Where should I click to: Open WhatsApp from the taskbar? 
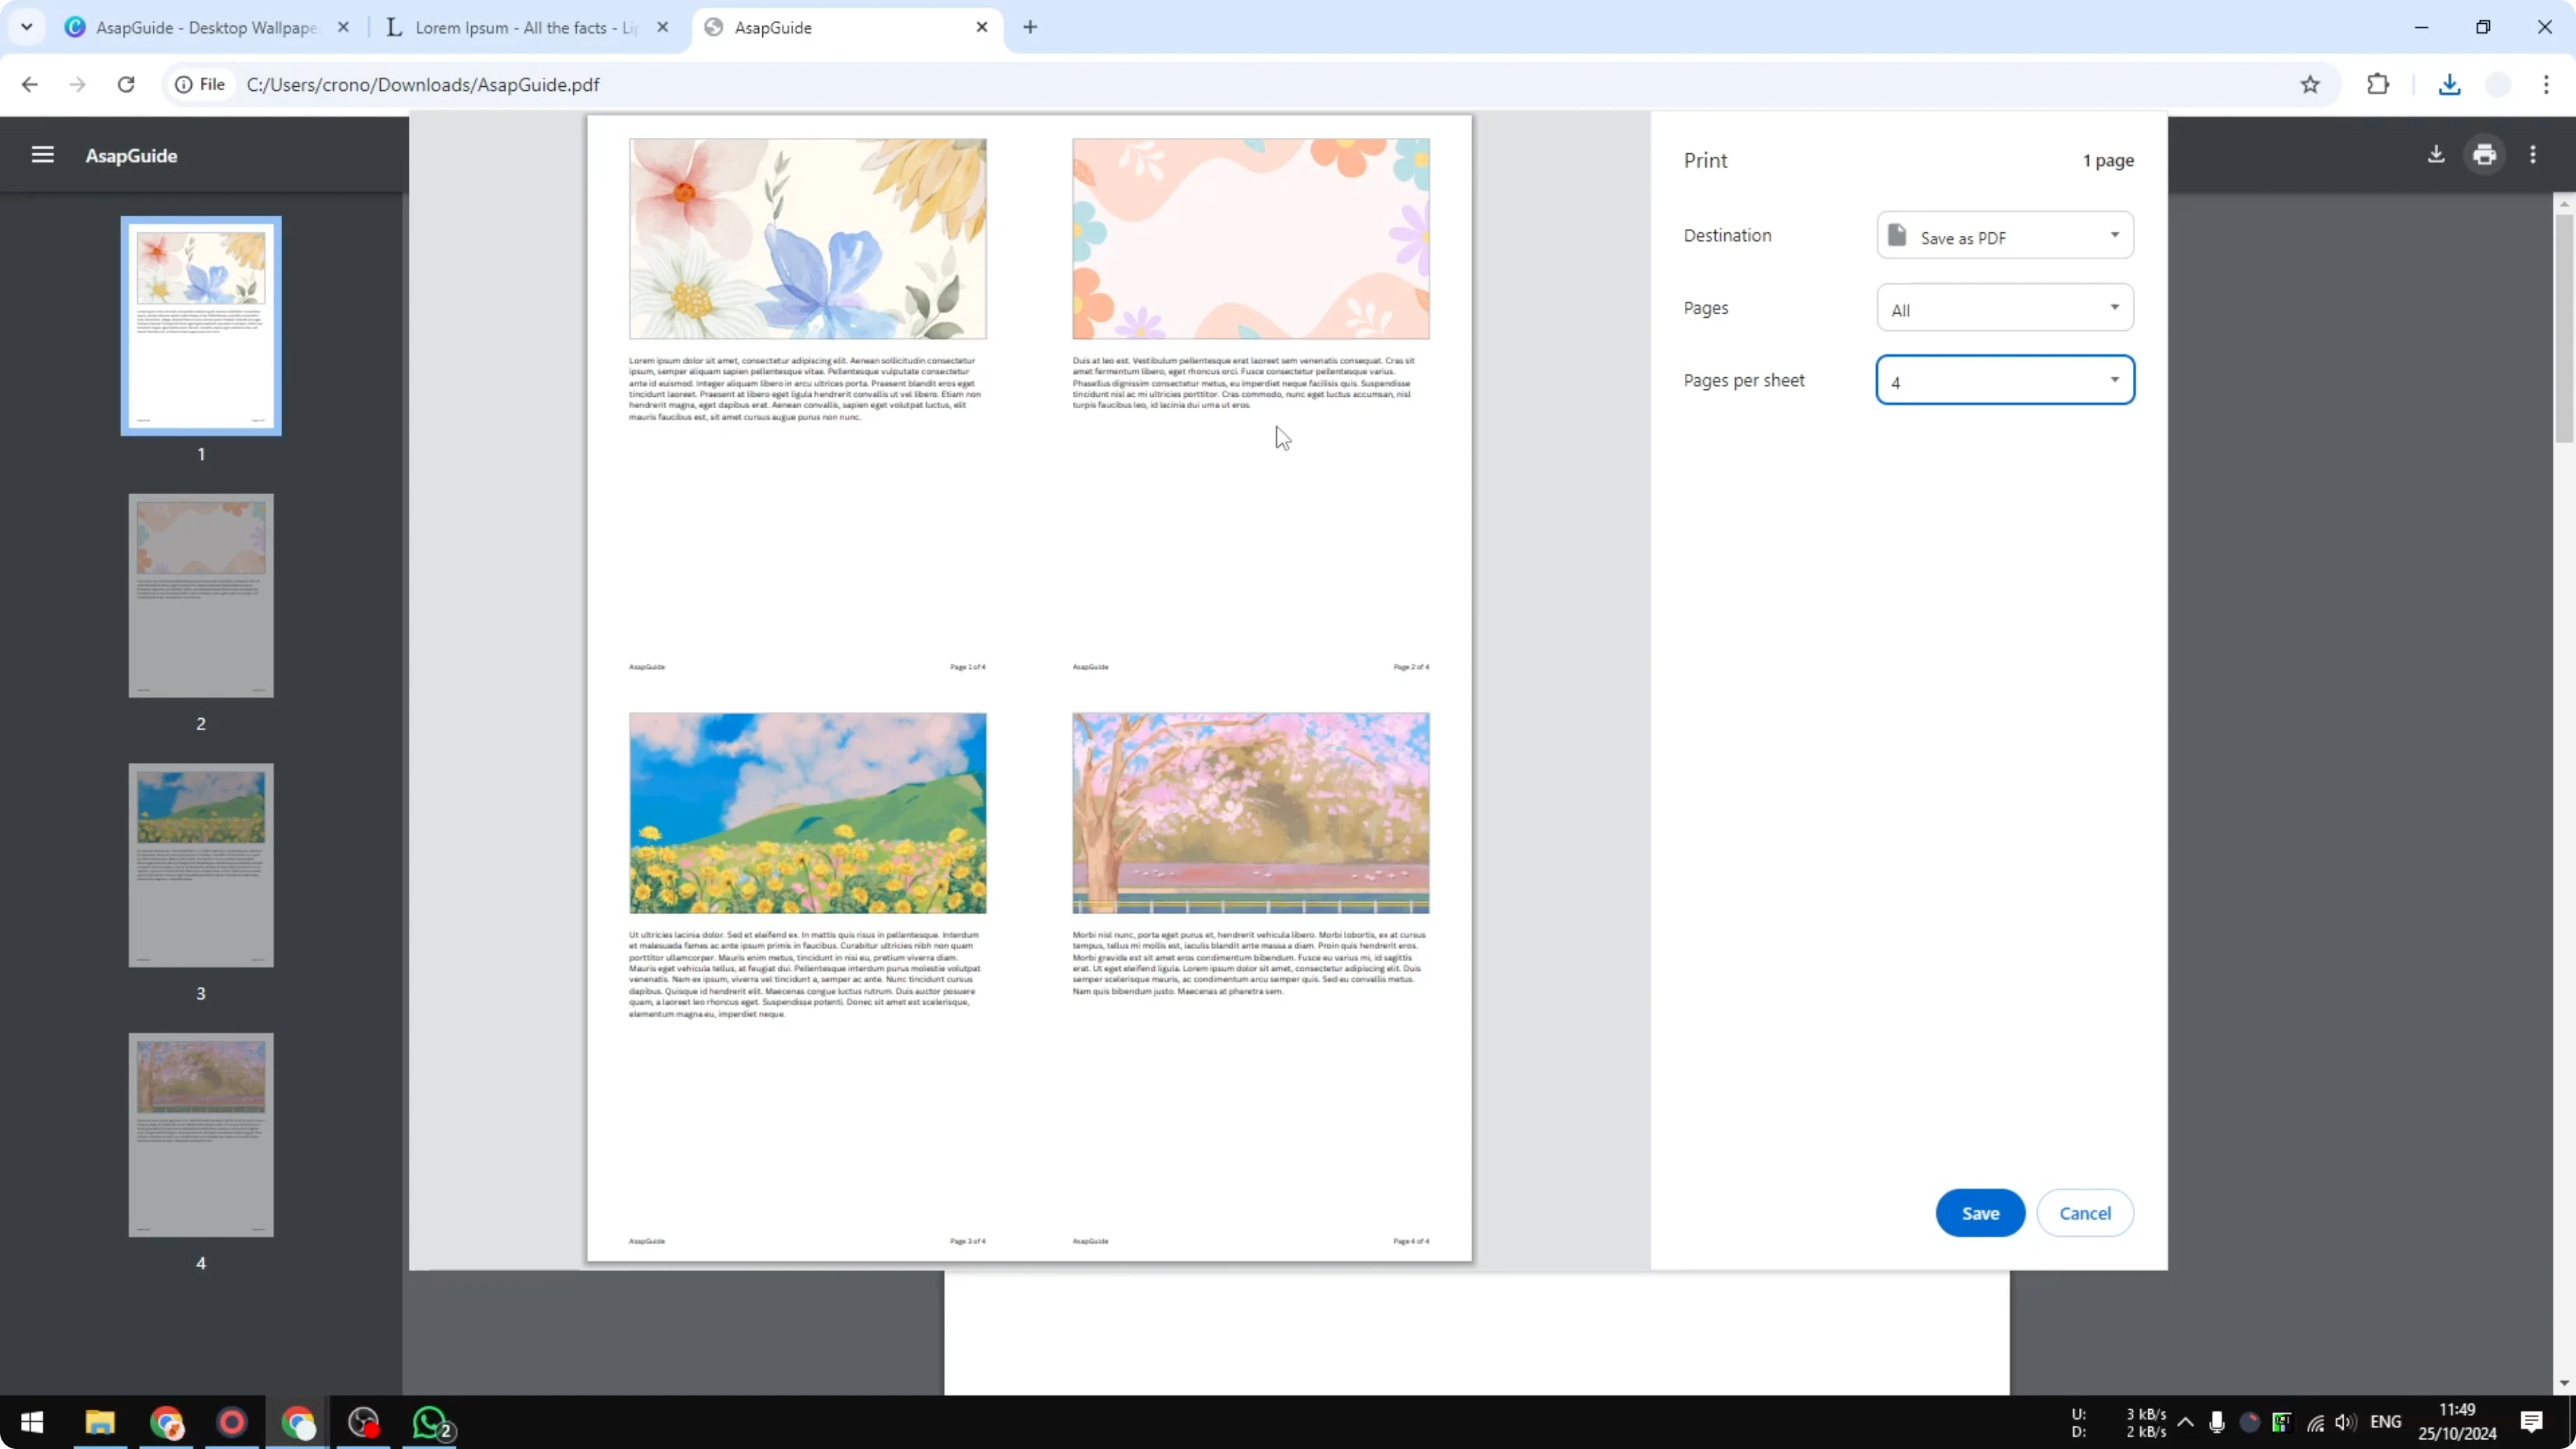[430, 1422]
